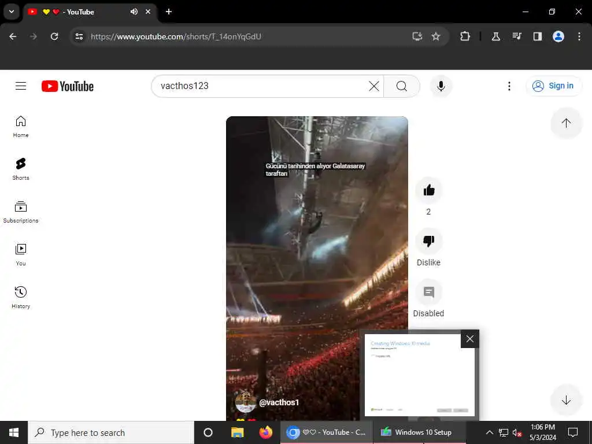This screenshot has height=444, width=592.
Task: Show hidden system tray icons
Action: coord(489,432)
